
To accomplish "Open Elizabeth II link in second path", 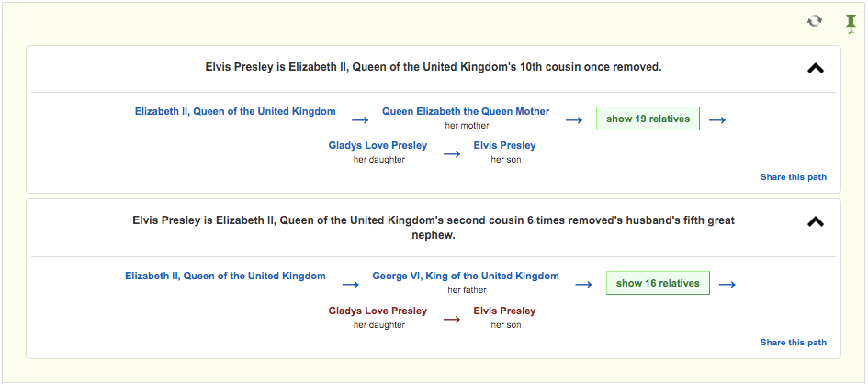I will pos(225,276).
